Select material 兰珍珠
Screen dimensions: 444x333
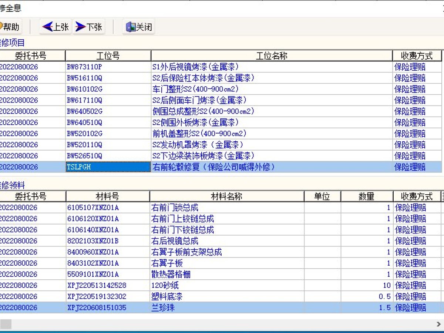tap(163, 307)
